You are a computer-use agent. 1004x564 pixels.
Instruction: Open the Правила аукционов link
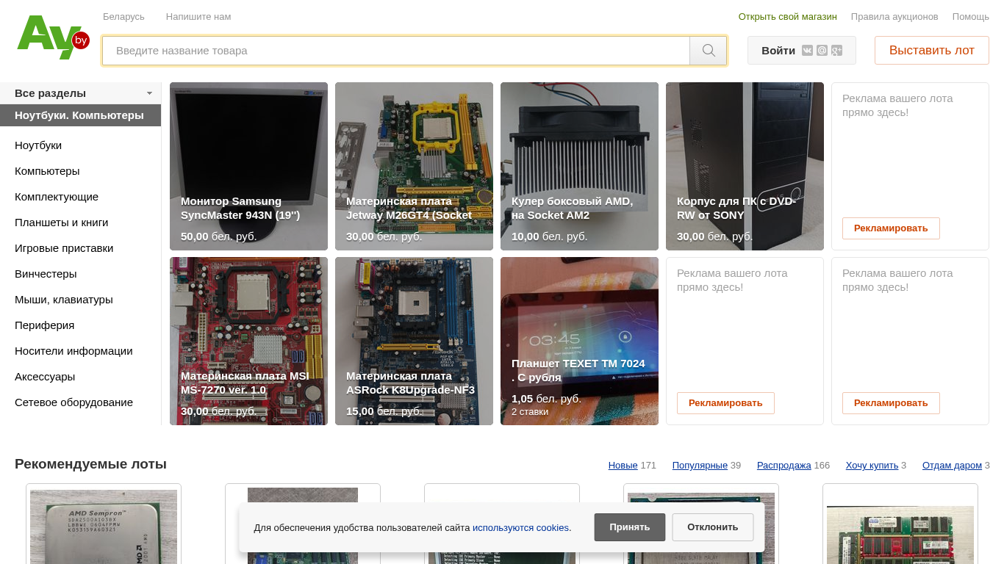point(894,16)
